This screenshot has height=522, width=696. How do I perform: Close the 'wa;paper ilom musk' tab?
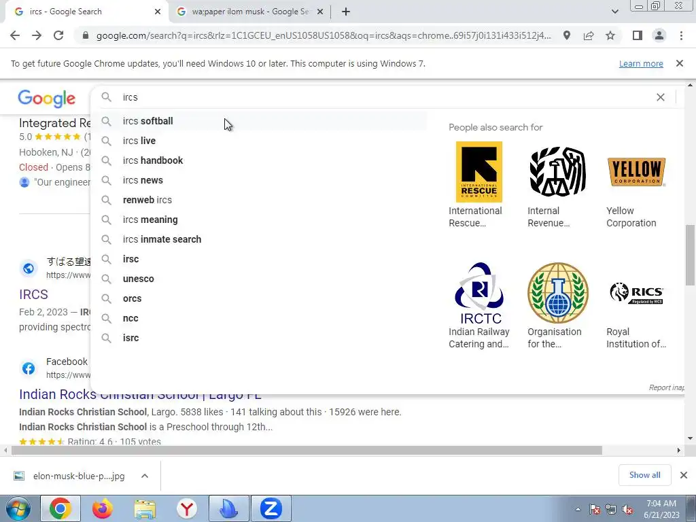(x=320, y=12)
